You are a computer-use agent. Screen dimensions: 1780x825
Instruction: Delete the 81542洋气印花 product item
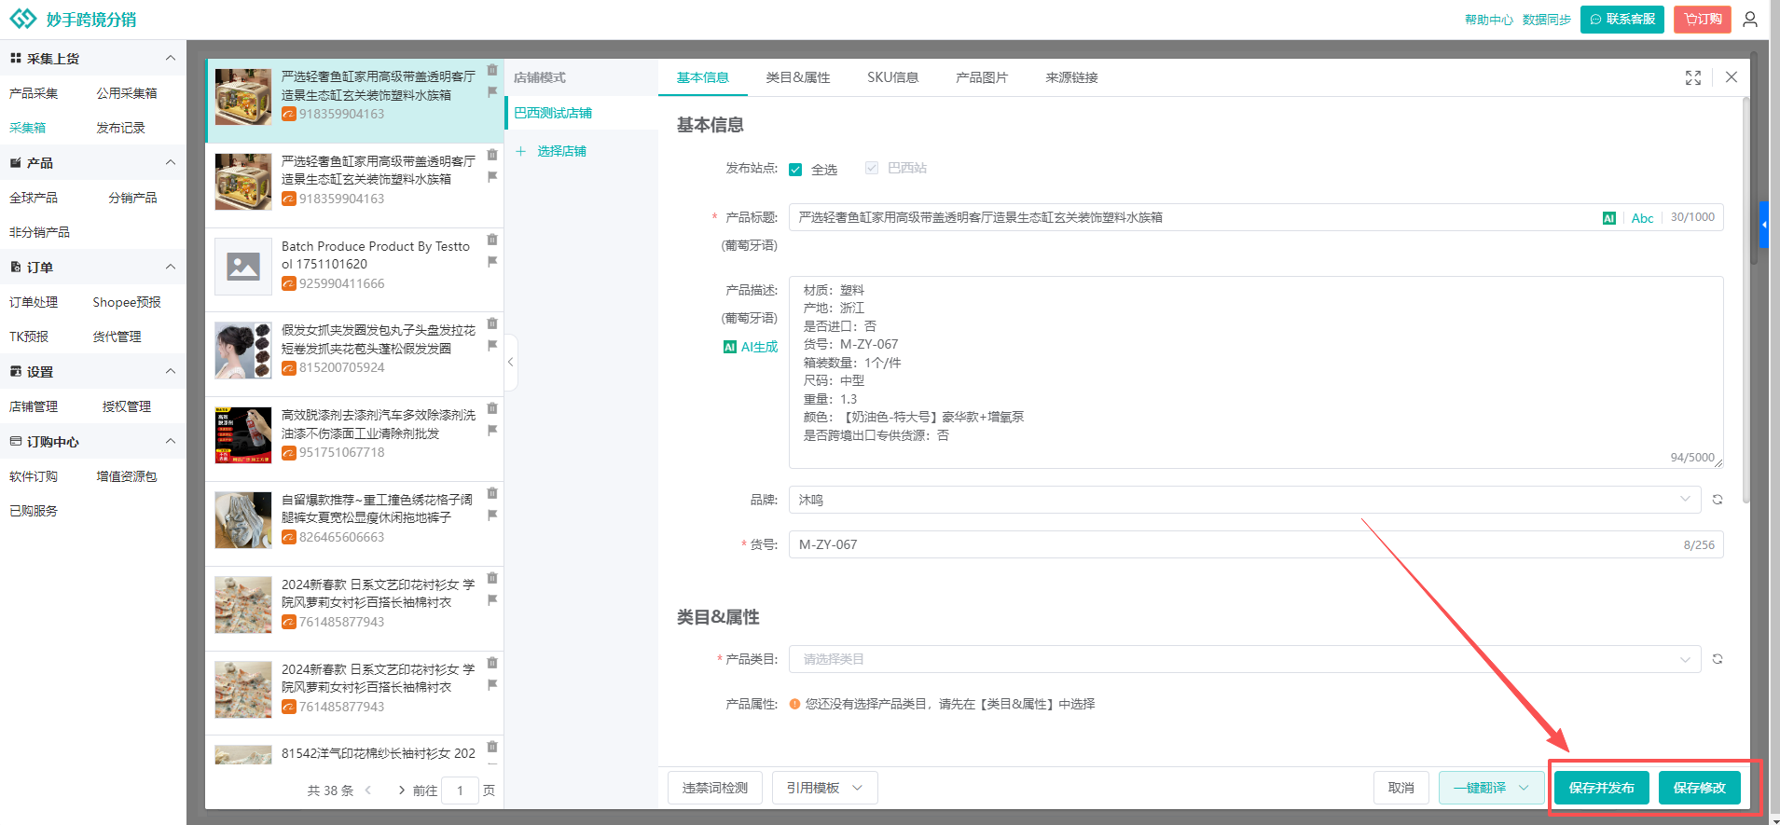[492, 747]
